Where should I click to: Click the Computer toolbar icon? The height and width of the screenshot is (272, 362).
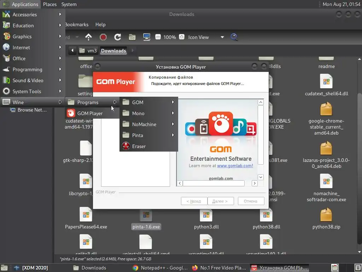pos(147,37)
